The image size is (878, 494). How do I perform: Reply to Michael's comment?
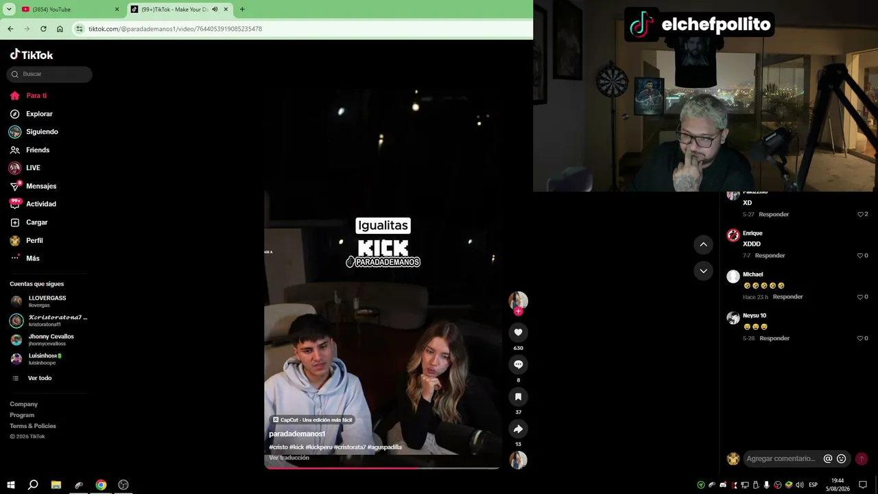pyautogui.click(x=787, y=297)
